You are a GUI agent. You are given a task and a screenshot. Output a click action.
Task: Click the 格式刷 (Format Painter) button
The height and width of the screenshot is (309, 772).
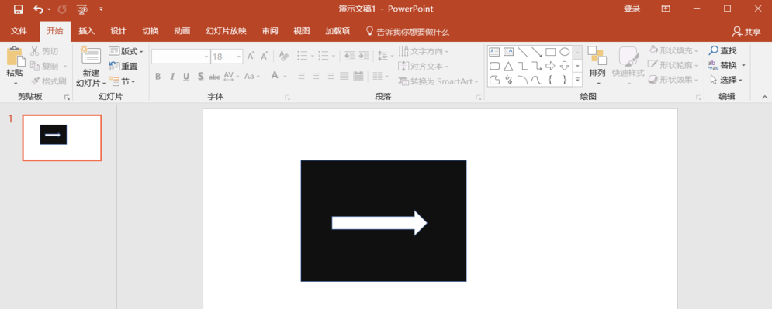click(x=48, y=81)
